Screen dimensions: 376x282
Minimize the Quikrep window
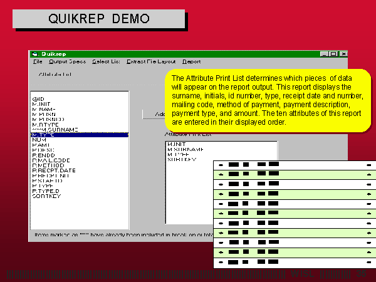point(325,55)
